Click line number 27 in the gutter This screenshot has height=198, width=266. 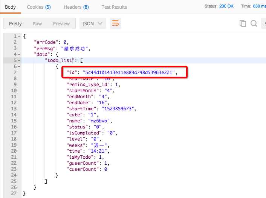[x=14, y=193]
